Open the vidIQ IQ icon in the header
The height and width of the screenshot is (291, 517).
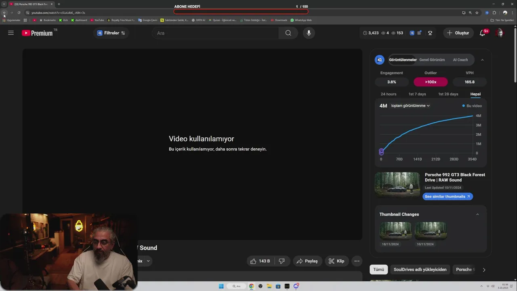pyautogui.click(x=412, y=33)
